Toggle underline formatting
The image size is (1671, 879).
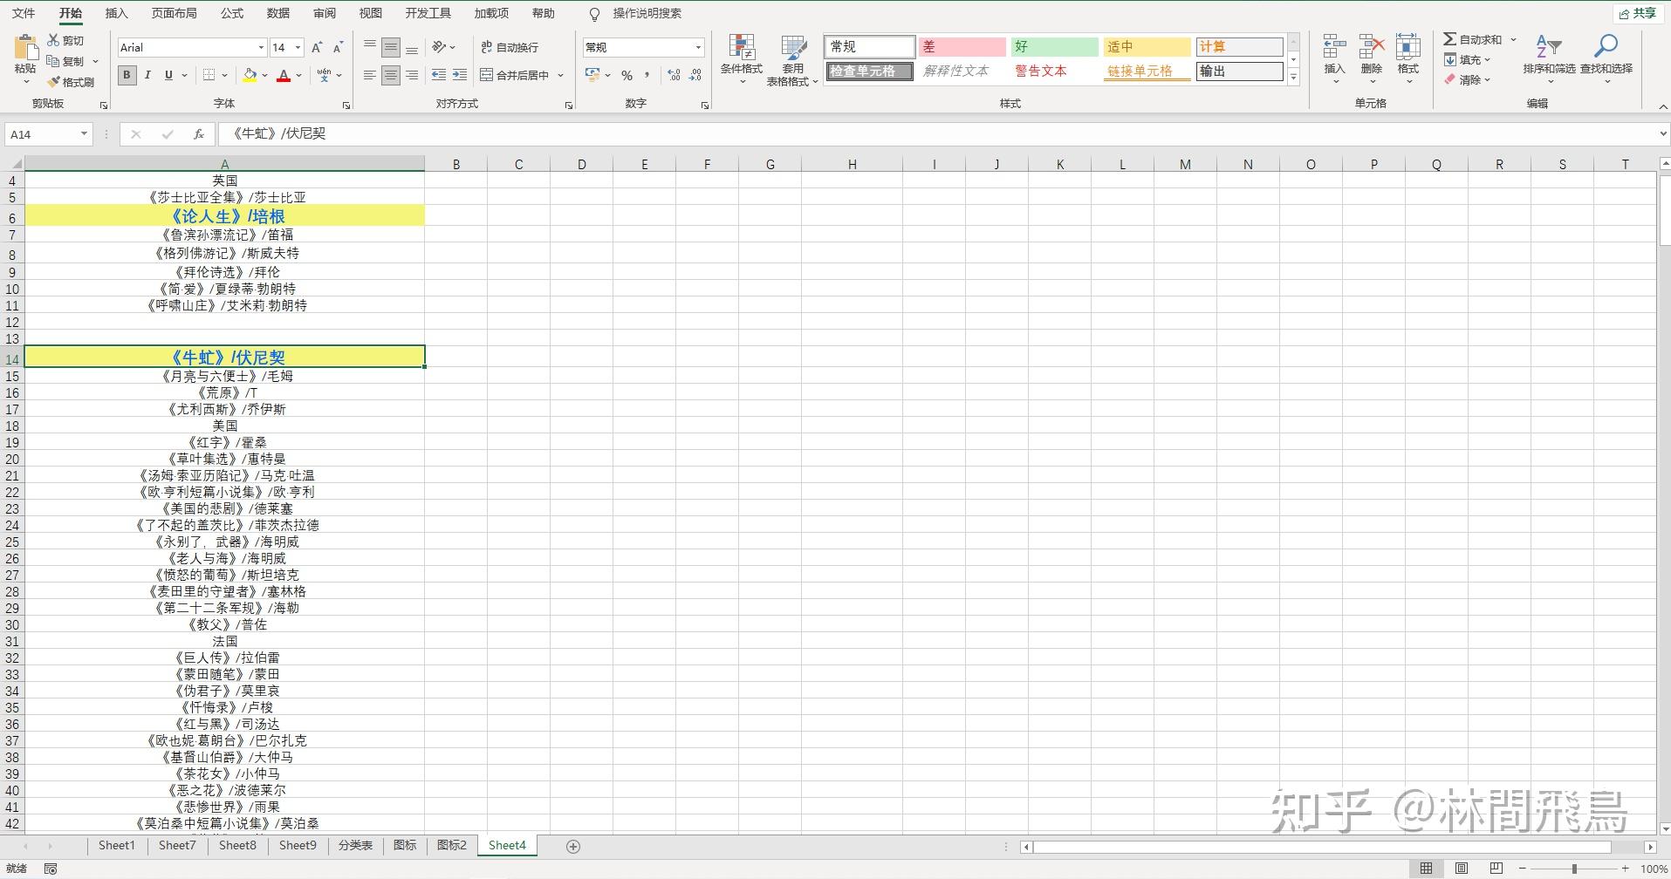(168, 75)
